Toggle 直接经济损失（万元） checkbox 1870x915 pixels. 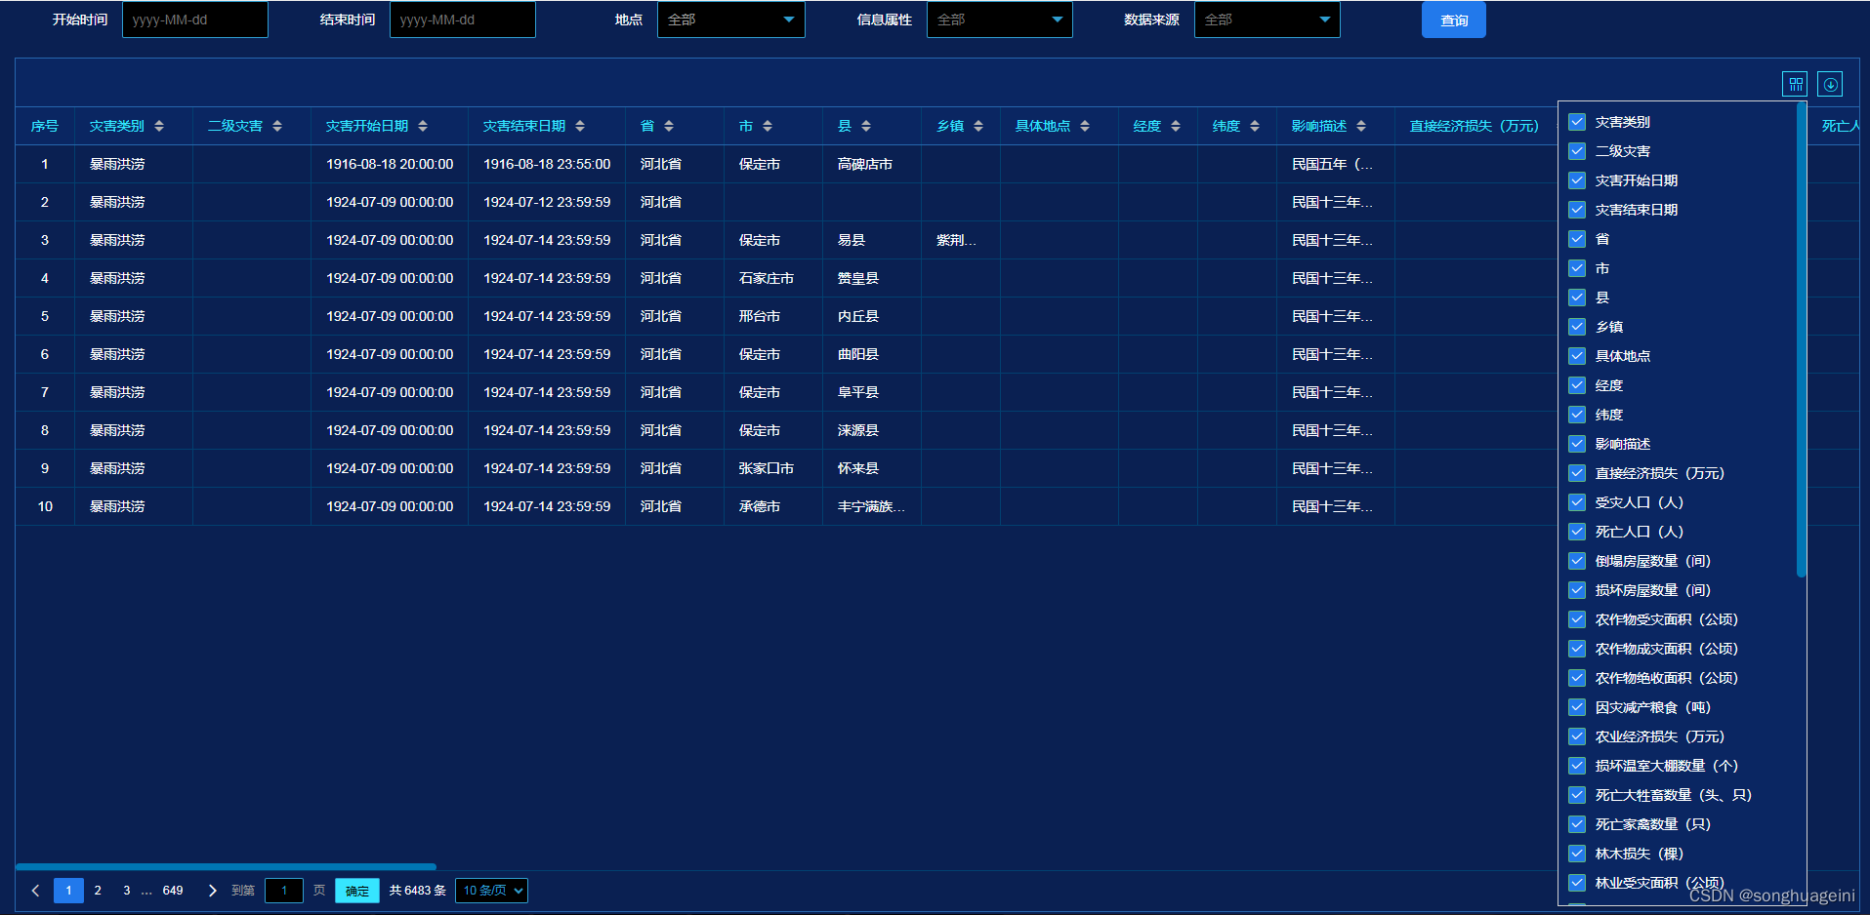pyautogui.click(x=1577, y=473)
